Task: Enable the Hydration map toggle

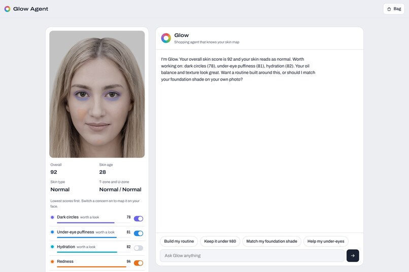Action: click(139, 248)
